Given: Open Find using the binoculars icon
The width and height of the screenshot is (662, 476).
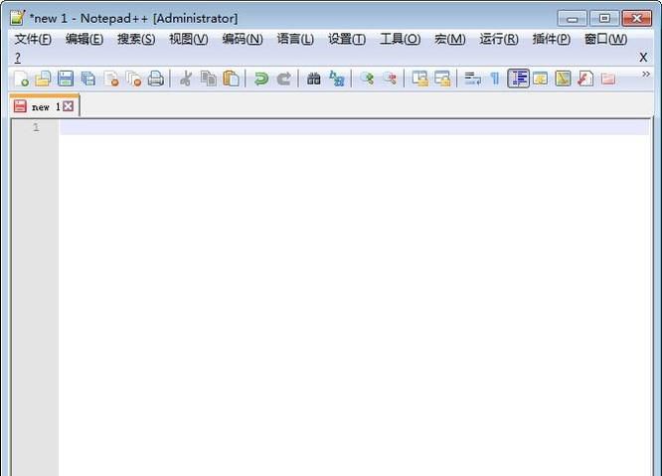Looking at the screenshot, I should pyautogui.click(x=313, y=79).
